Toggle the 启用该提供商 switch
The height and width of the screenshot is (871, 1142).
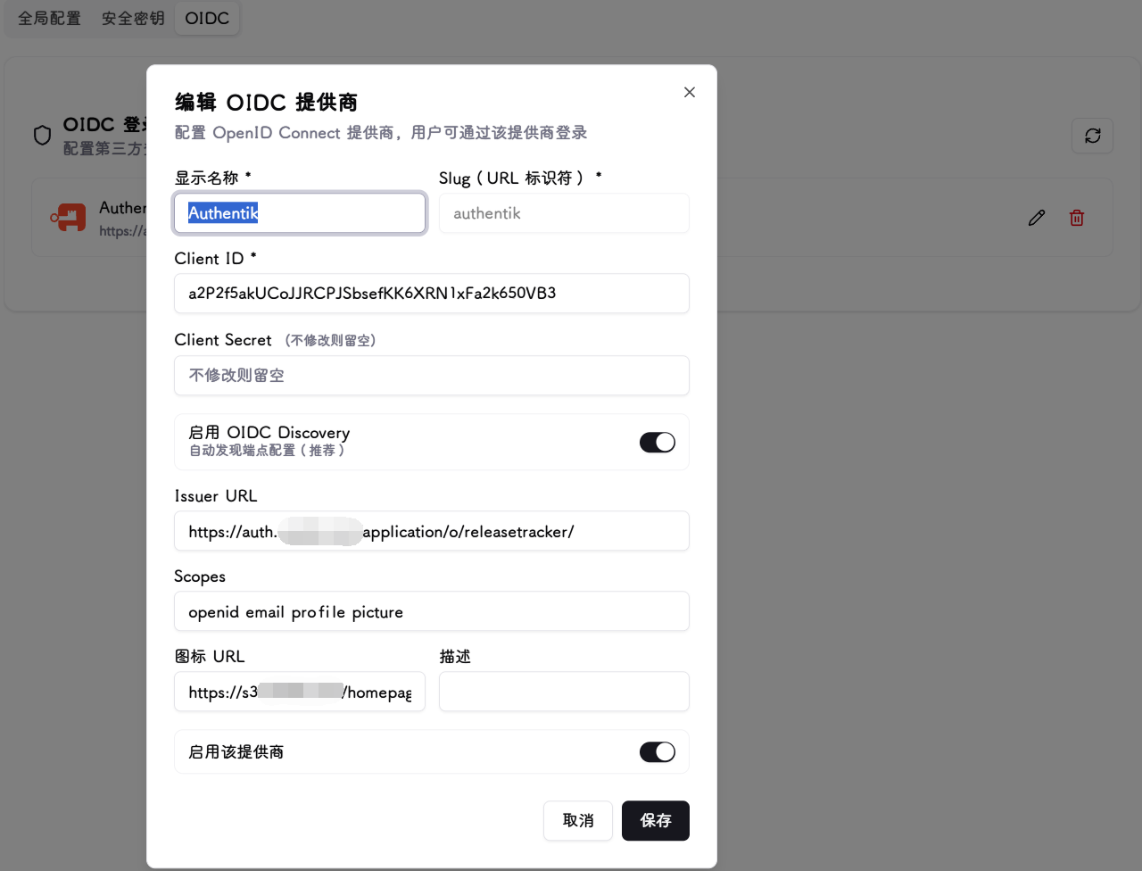click(x=658, y=752)
